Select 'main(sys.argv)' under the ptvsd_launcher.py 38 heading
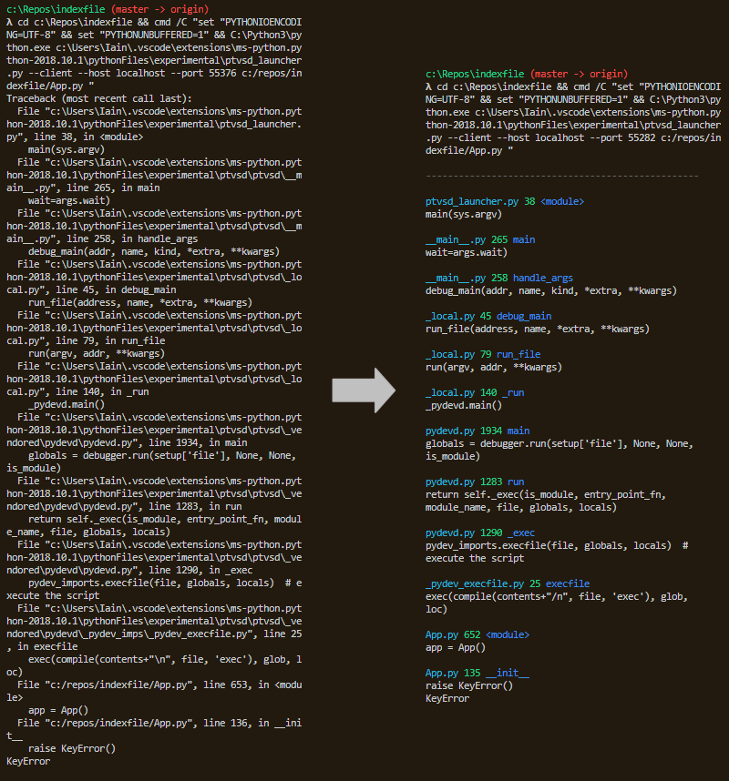Screen dimensions: 729x781 (464, 214)
